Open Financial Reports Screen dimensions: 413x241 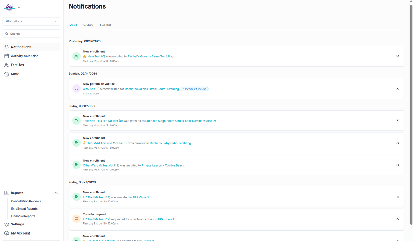point(23,216)
